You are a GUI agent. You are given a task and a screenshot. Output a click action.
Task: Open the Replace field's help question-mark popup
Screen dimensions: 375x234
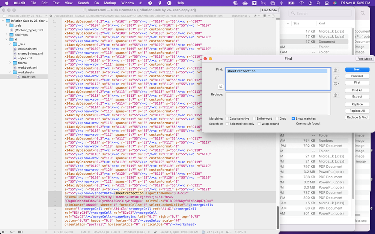point(336,95)
